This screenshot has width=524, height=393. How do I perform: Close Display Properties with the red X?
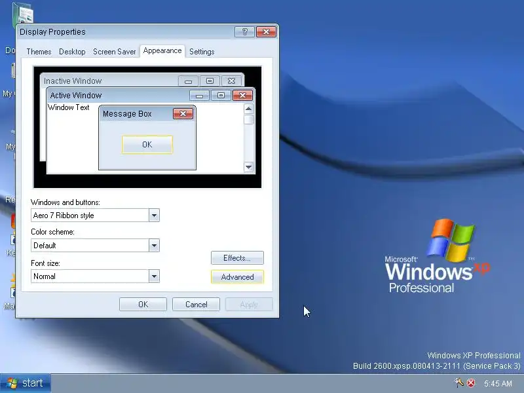tap(266, 31)
